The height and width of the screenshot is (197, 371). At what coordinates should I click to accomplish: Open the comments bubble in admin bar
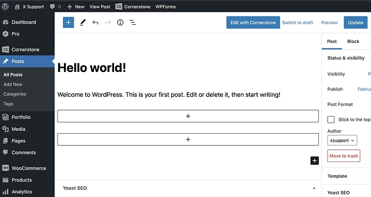(x=55, y=6)
